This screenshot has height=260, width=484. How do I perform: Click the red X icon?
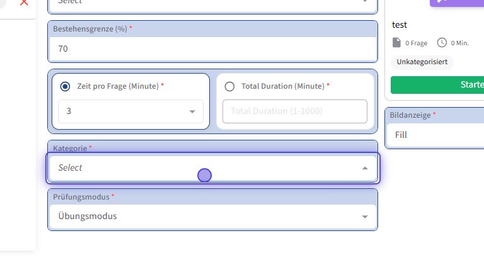click(24, 3)
